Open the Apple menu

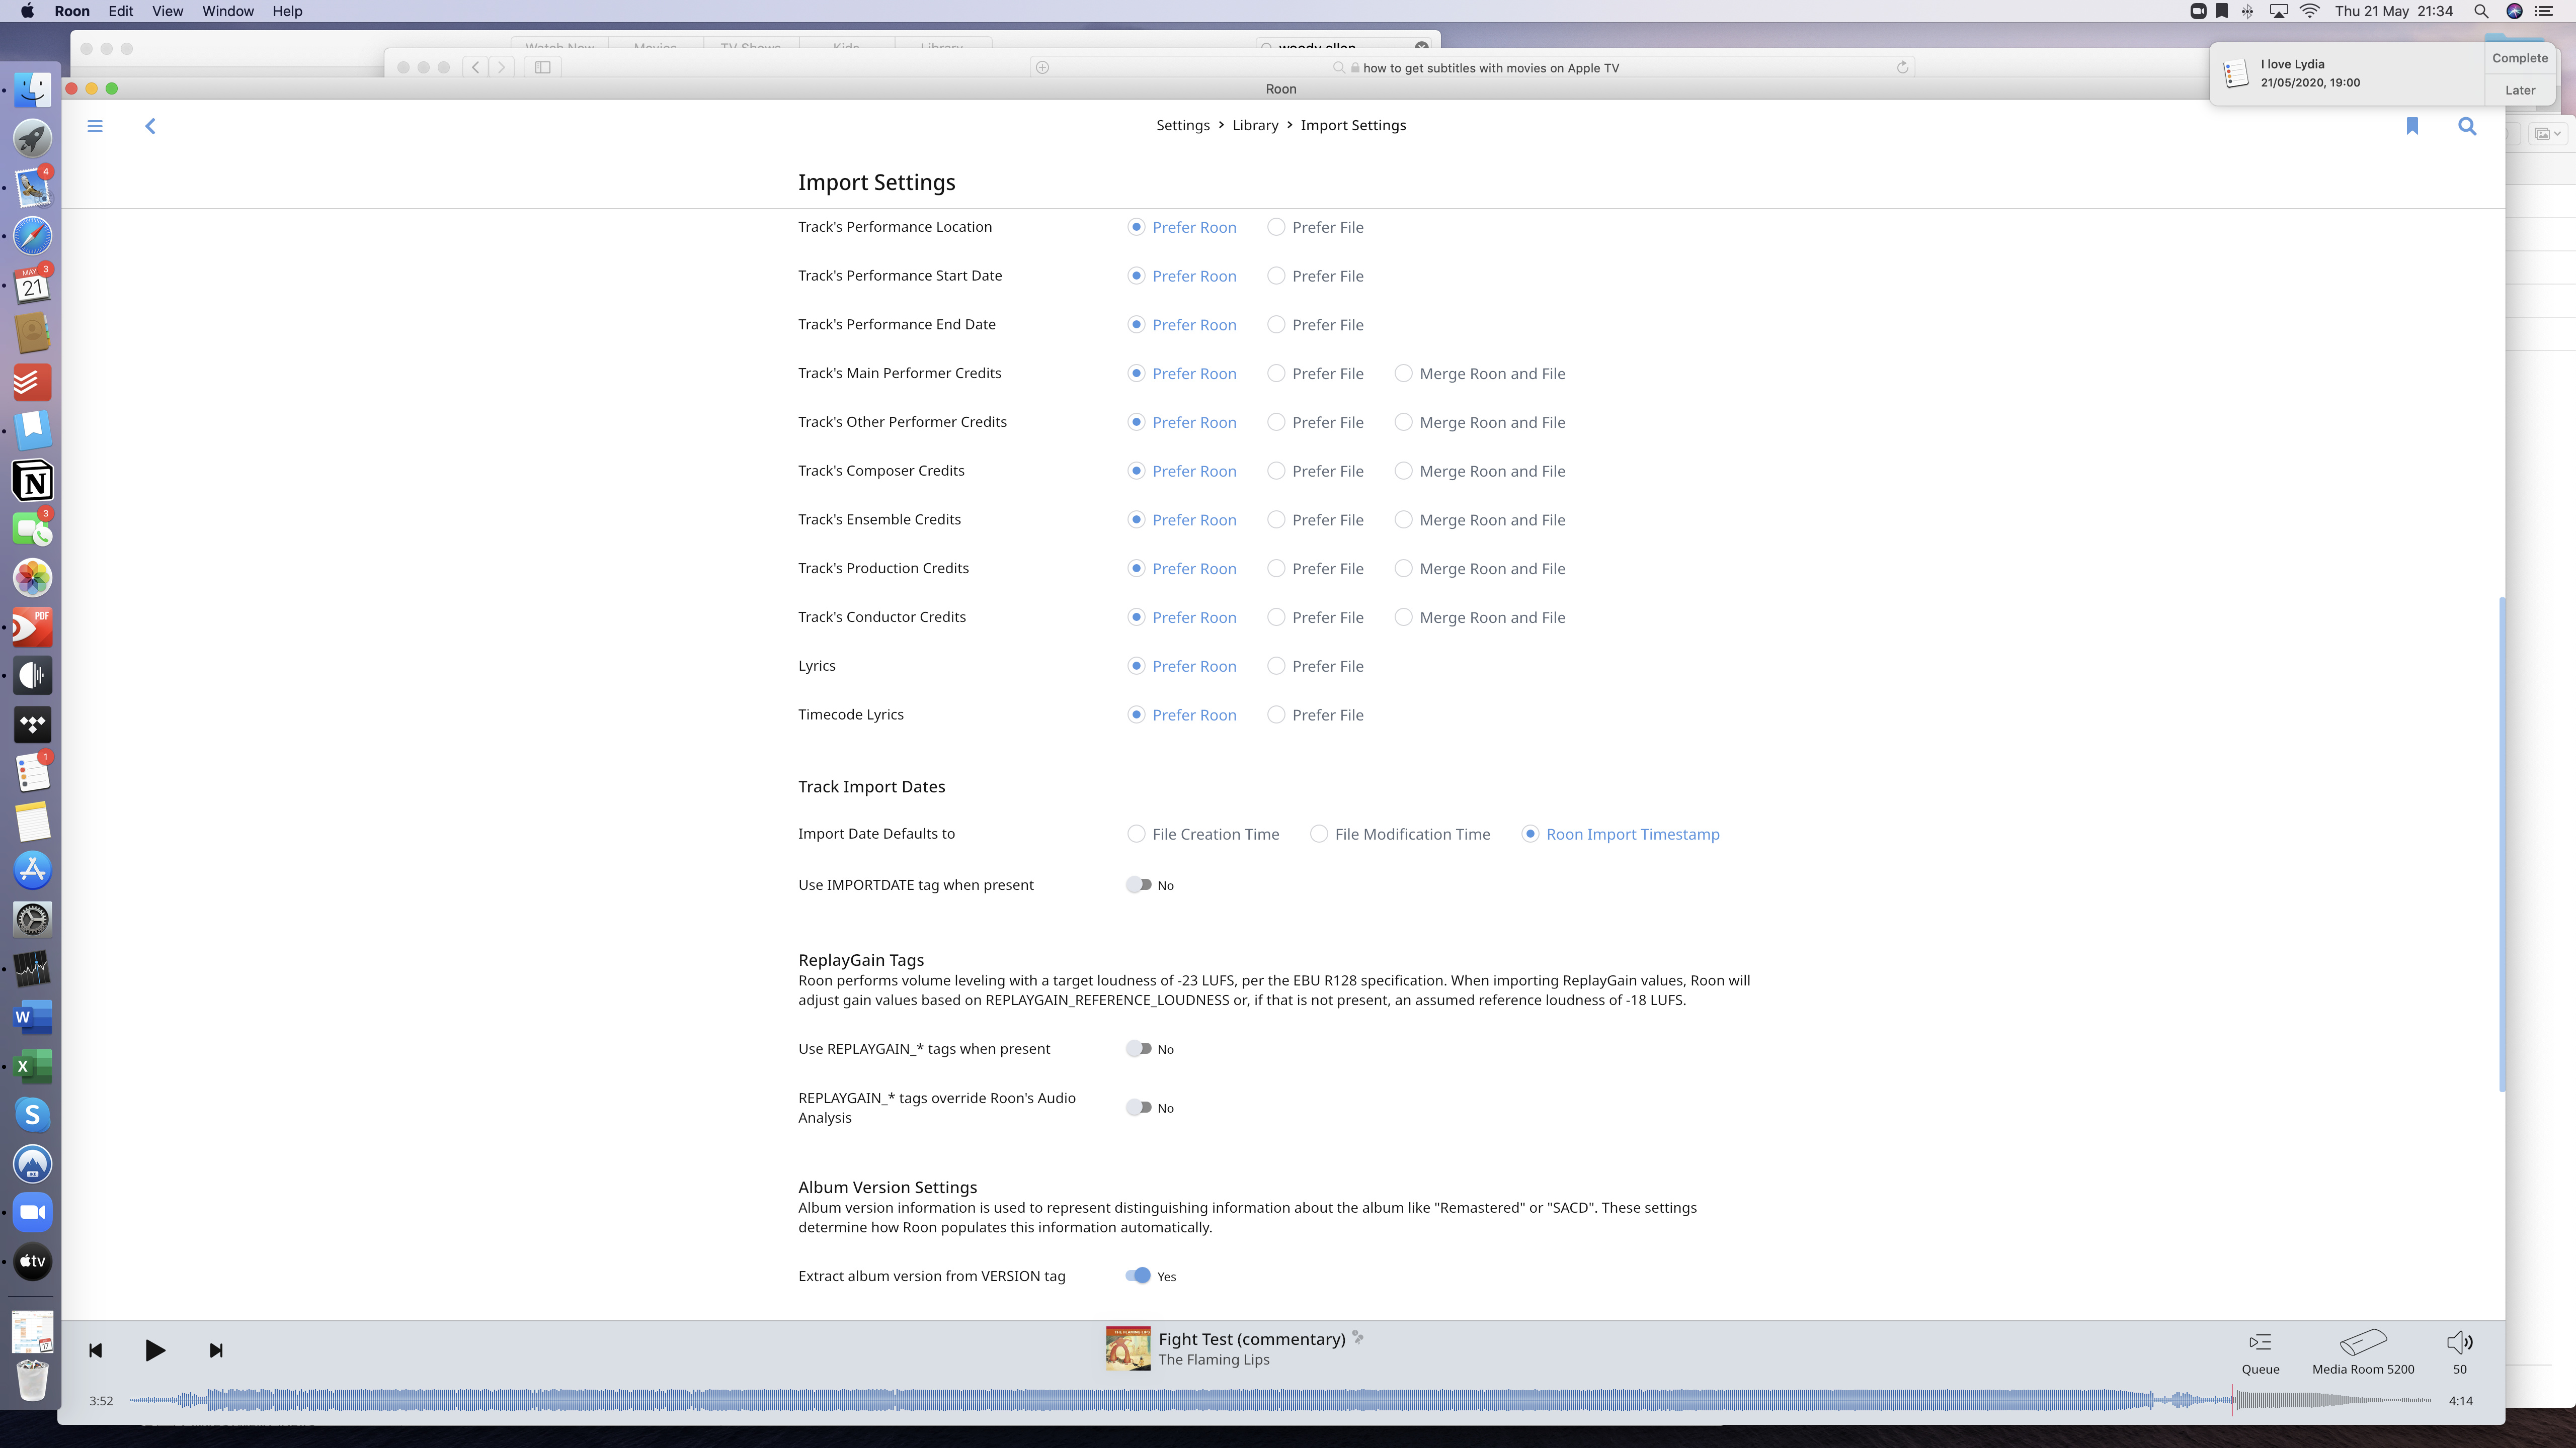coord(27,11)
